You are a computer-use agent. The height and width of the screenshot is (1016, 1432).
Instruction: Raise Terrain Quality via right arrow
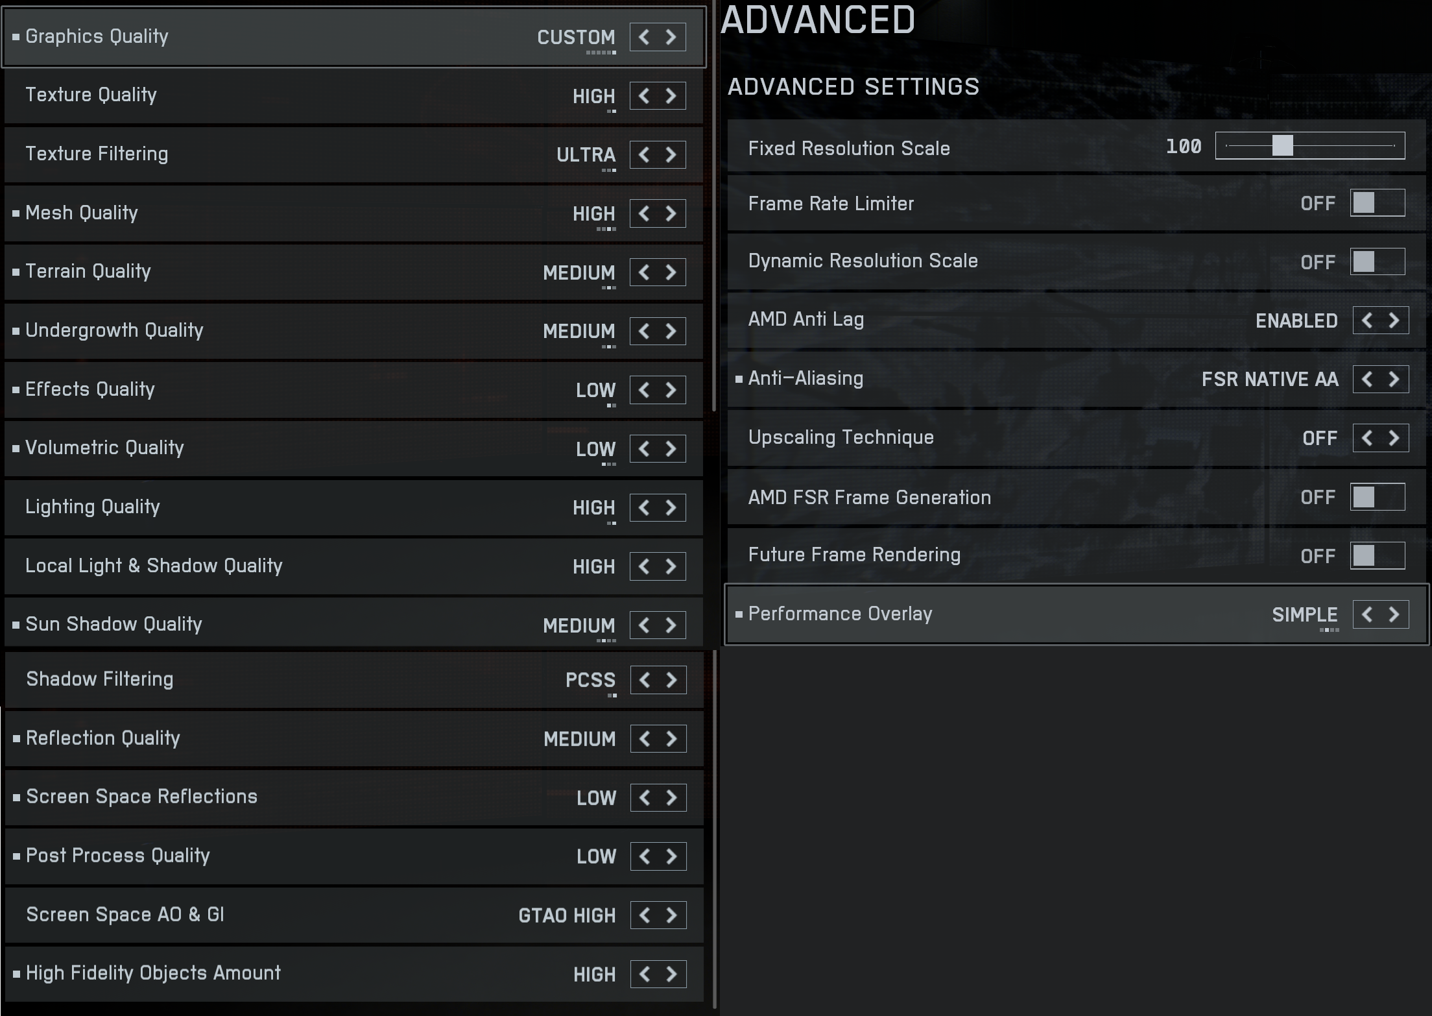(671, 272)
